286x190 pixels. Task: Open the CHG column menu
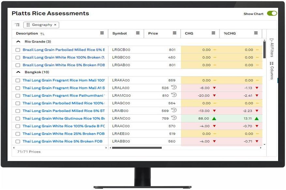point(213,33)
